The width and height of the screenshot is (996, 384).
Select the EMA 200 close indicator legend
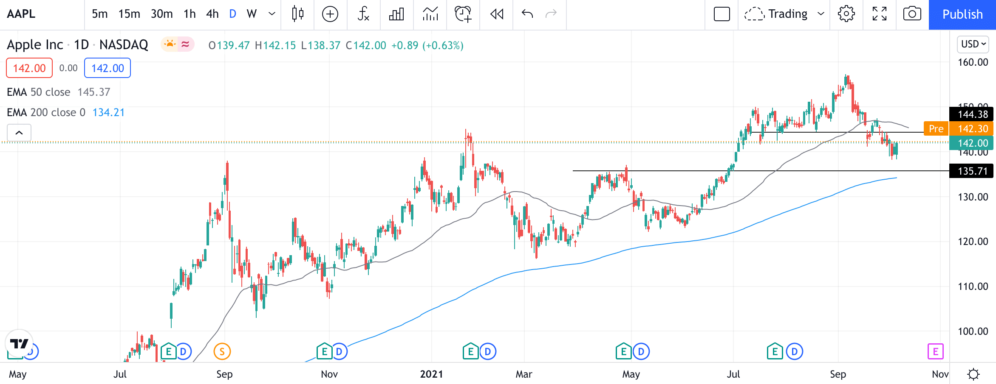pyautogui.click(x=66, y=112)
